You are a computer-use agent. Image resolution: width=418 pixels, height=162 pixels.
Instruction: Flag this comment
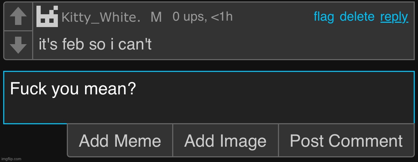pos(324,16)
